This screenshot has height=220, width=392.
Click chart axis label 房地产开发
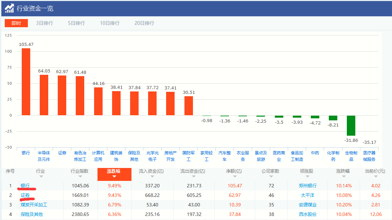171,156
